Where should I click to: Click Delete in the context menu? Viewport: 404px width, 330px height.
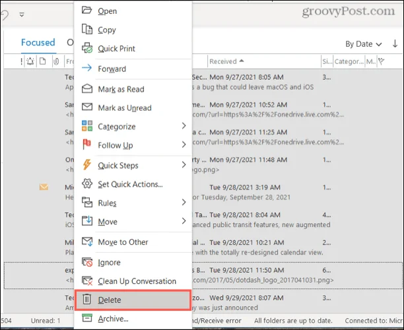tap(133, 300)
